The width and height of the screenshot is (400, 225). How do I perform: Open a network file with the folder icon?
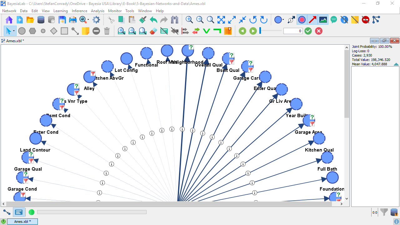[x=30, y=20]
